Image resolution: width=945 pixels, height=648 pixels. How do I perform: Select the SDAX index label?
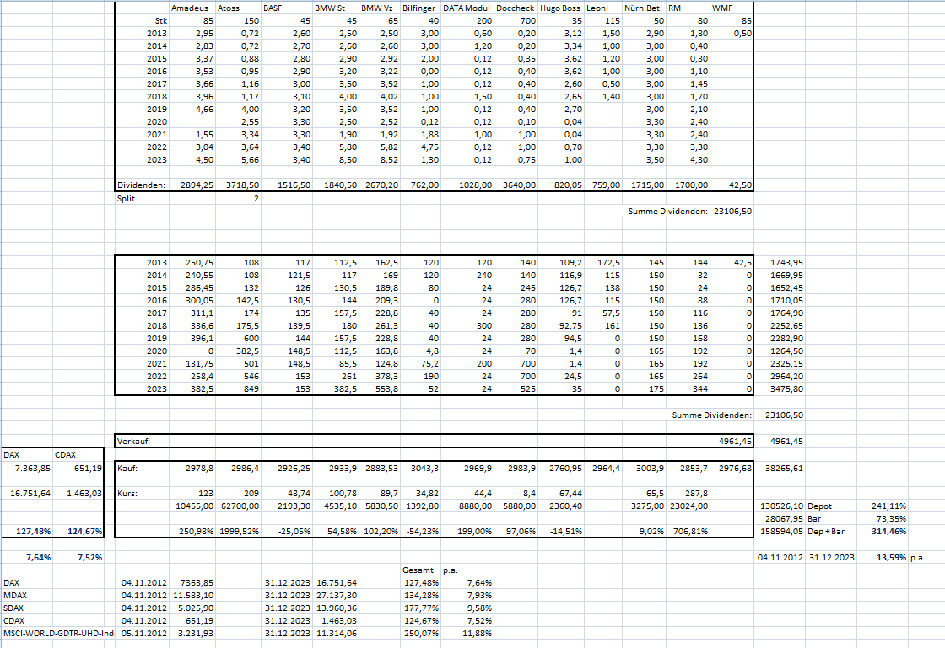click(13, 608)
